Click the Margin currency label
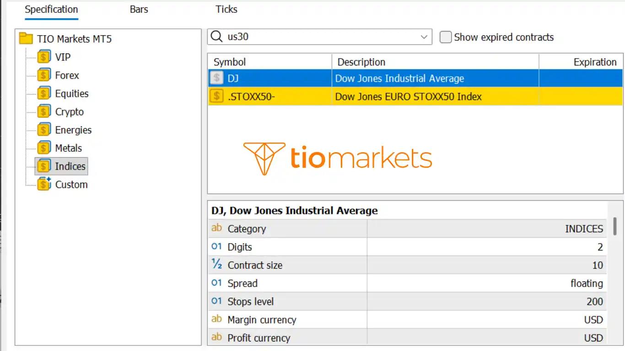625x351 pixels. 262,320
